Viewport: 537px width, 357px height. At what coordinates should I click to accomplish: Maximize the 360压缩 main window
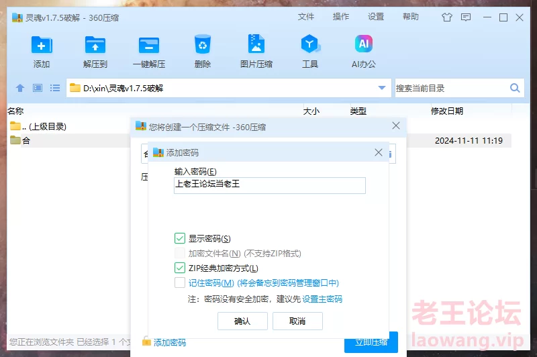(x=503, y=17)
